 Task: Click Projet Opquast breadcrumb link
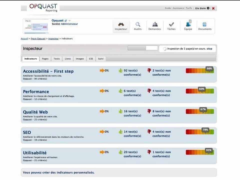point(38,38)
